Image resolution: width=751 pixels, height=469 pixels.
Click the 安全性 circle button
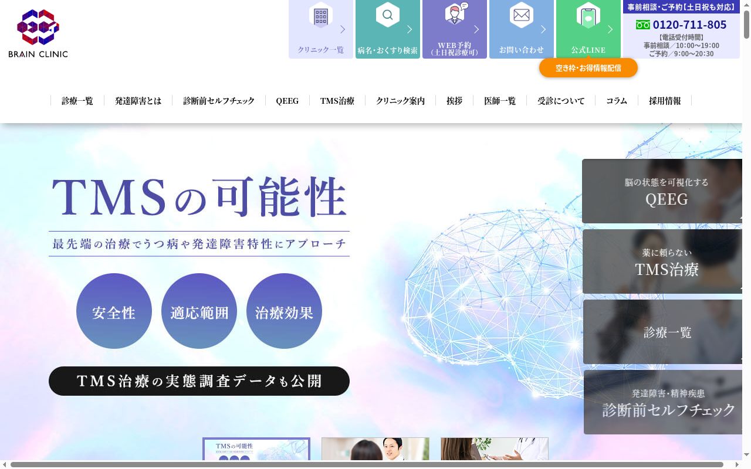pyautogui.click(x=114, y=311)
